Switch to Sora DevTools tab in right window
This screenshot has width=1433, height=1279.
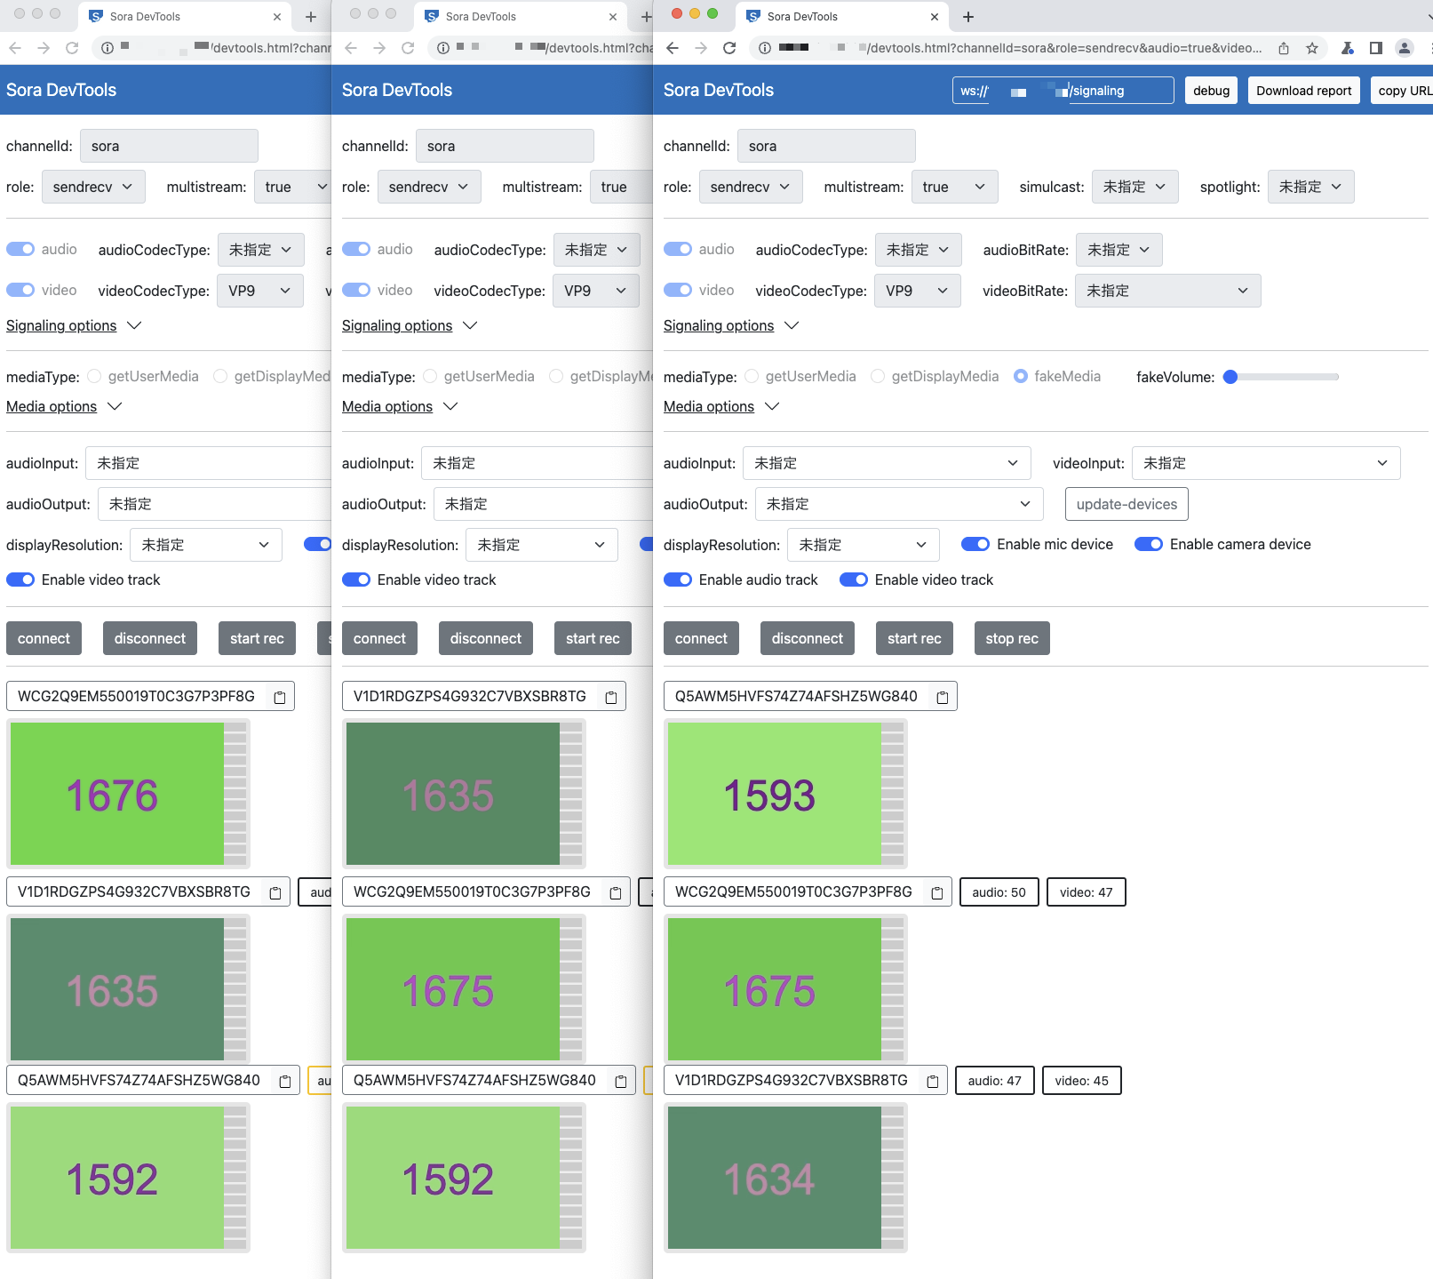(841, 17)
